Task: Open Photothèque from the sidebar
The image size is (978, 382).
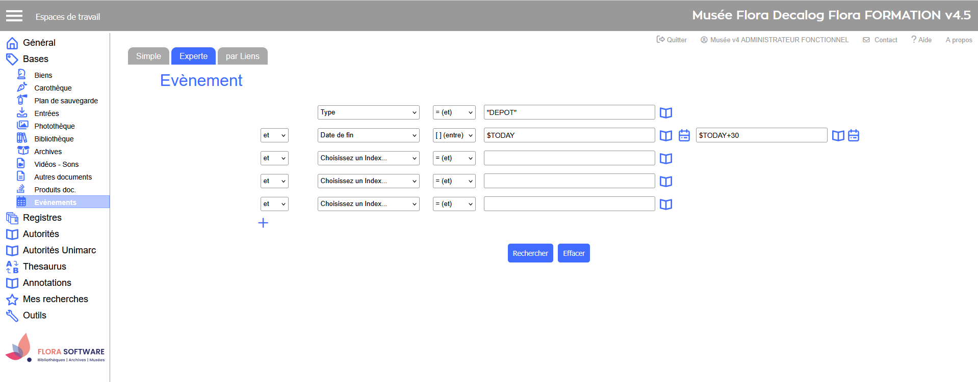Action: pyautogui.click(x=54, y=126)
